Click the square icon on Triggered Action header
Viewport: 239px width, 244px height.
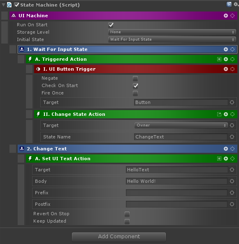219,59
